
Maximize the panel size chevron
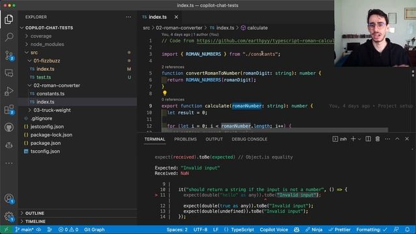[397, 138]
